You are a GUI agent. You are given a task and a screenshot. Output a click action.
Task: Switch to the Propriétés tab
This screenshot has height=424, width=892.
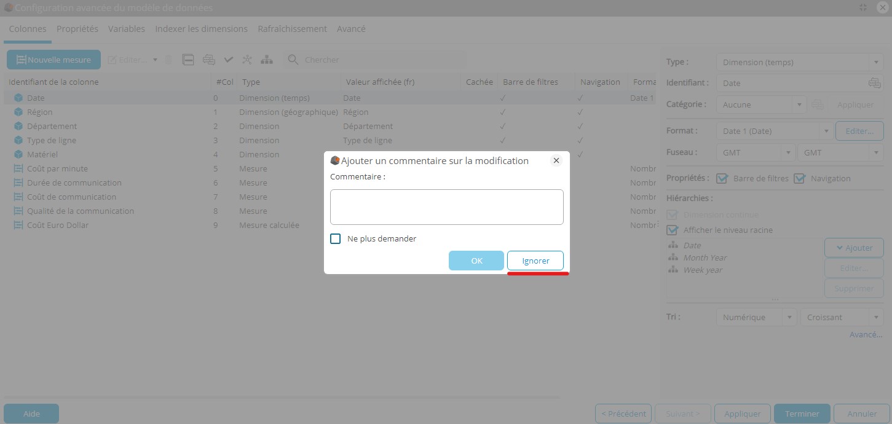77,29
